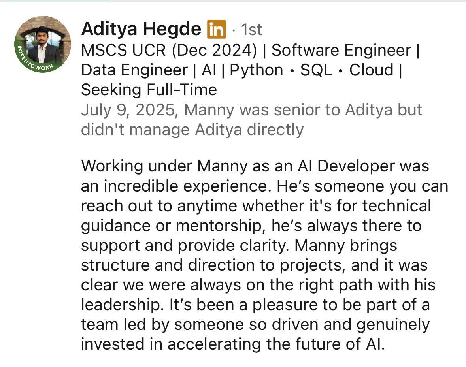This screenshot has height=367, width=466.
Task: Click "didn't manage Aditya directly" relationship text
Action: click(x=192, y=130)
